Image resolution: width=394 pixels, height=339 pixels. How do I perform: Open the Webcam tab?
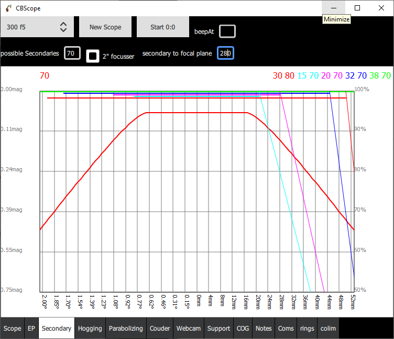(x=189, y=328)
